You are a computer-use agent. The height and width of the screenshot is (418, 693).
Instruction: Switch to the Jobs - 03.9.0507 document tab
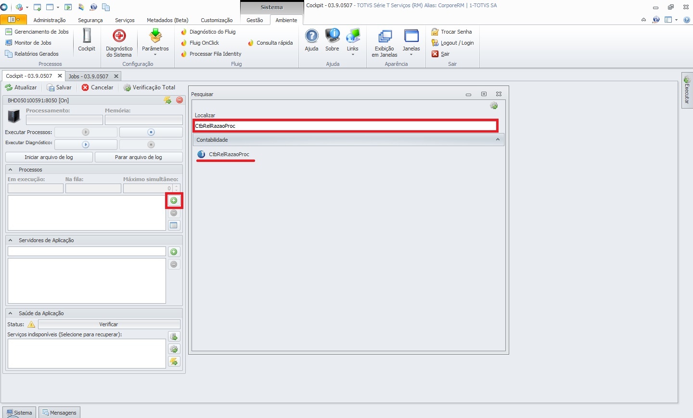(89, 76)
